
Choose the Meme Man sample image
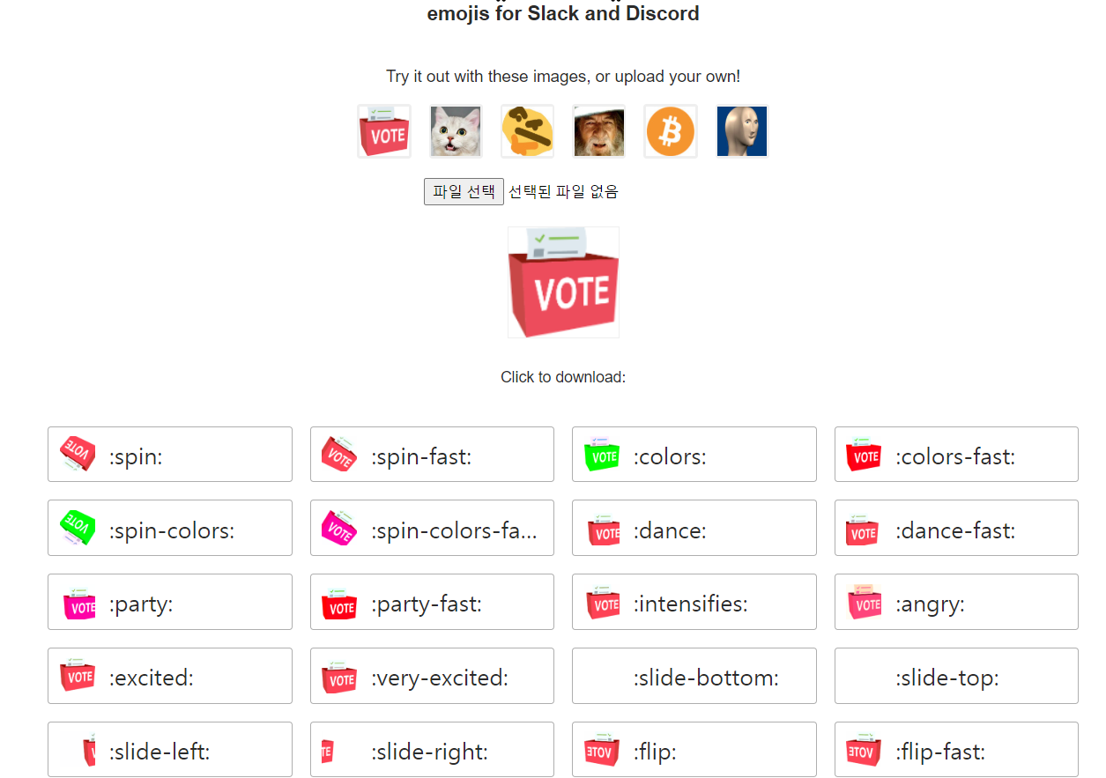(741, 130)
